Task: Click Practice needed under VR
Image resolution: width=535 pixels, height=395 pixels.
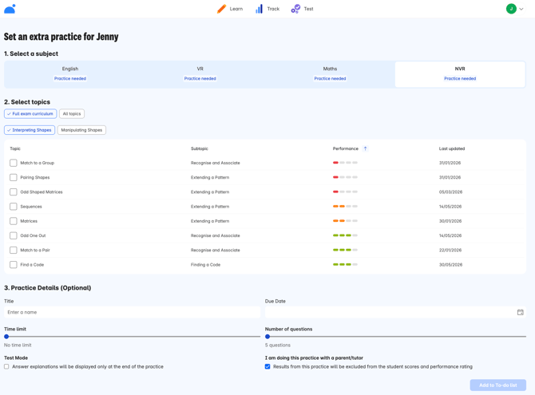Action: tap(200, 78)
